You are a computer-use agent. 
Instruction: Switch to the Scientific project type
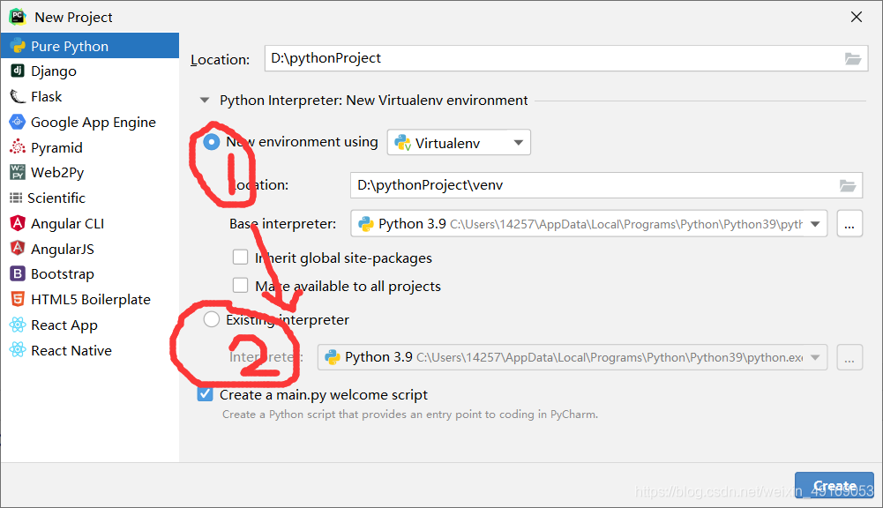pos(17,198)
